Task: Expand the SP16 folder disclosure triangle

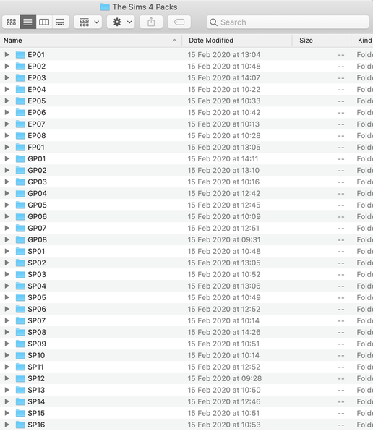Action: (x=7, y=425)
